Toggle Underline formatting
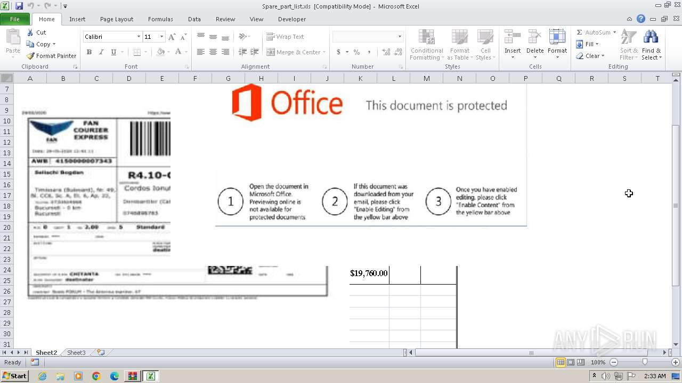 coord(113,52)
